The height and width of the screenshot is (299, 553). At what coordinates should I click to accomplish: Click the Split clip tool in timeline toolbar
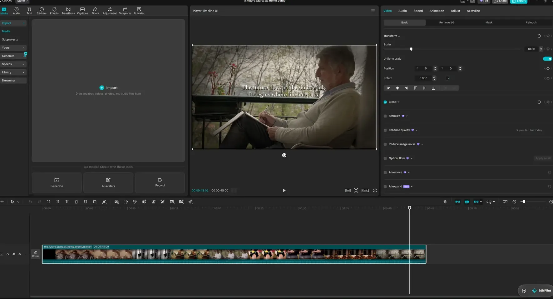(48, 202)
